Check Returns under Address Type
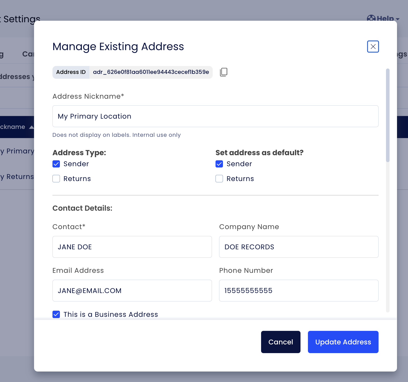408x382 pixels. coord(56,179)
